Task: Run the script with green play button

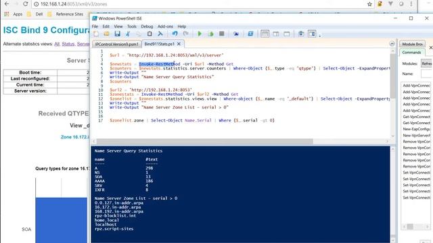Action: tap(200, 34)
